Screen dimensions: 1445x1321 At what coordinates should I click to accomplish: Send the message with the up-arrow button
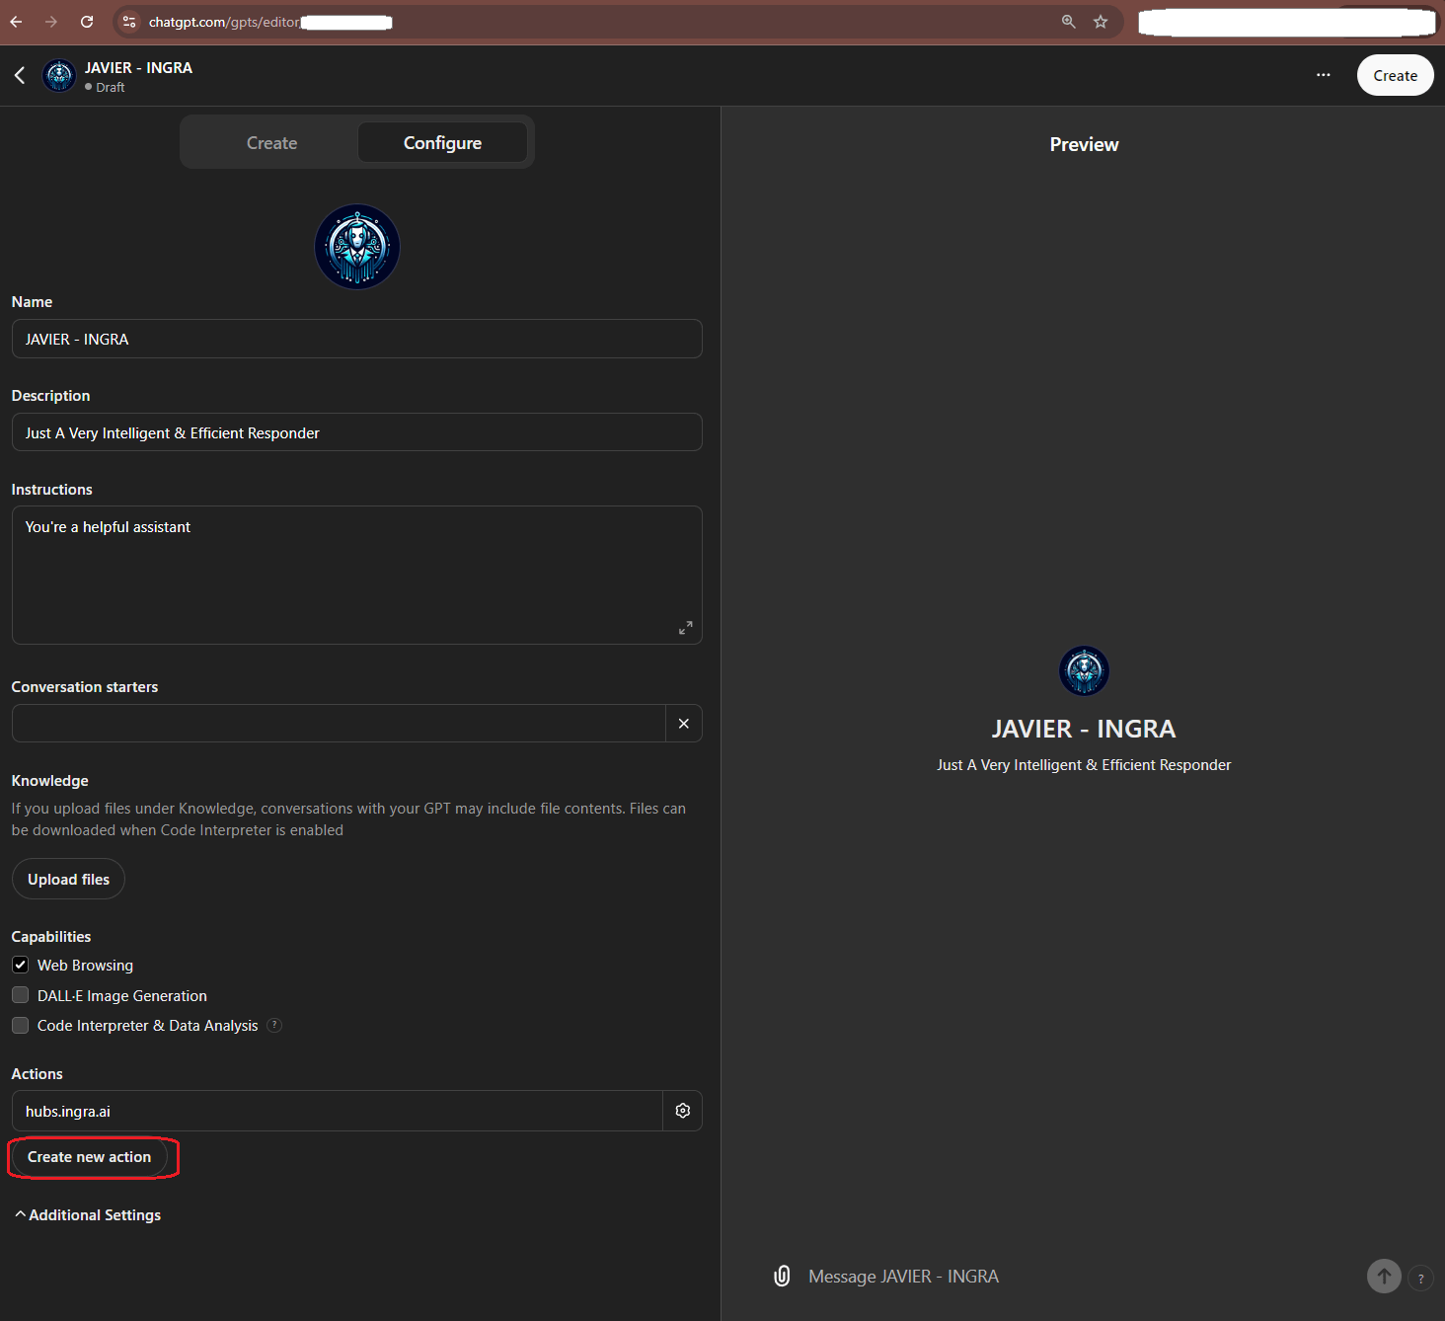click(1384, 1276)
